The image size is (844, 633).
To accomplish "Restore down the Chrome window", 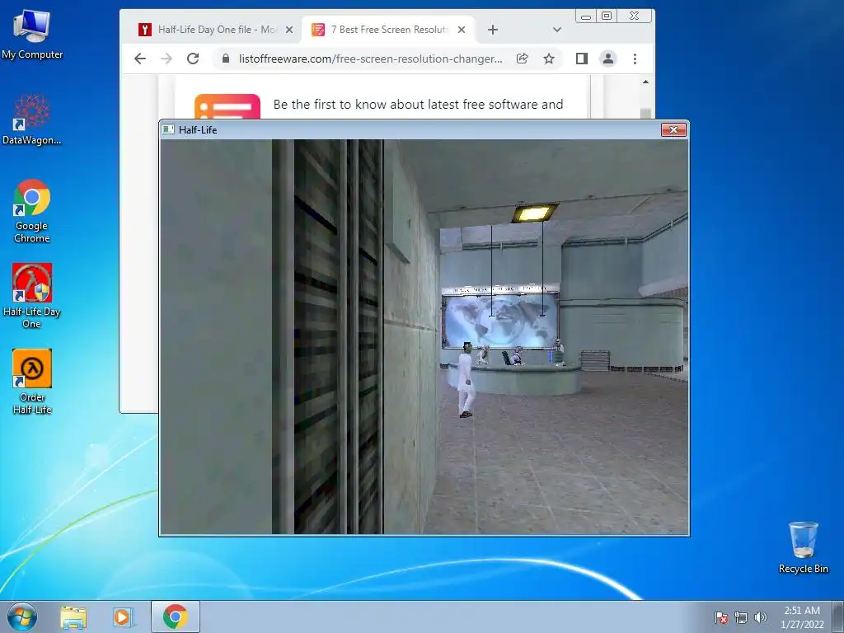I will [607, 16].
